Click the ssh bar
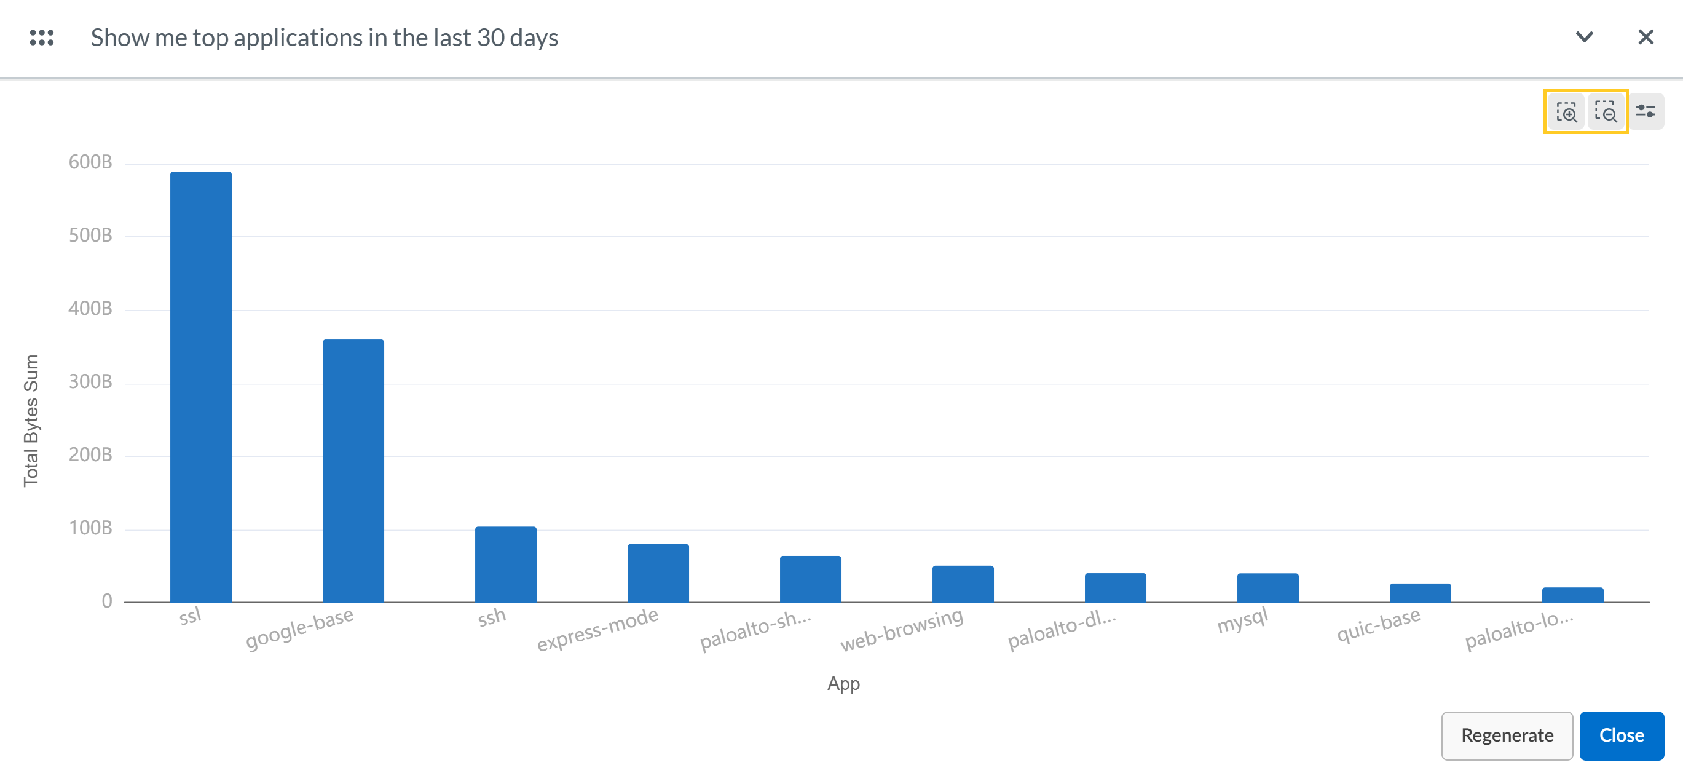 tap(505, 564)
